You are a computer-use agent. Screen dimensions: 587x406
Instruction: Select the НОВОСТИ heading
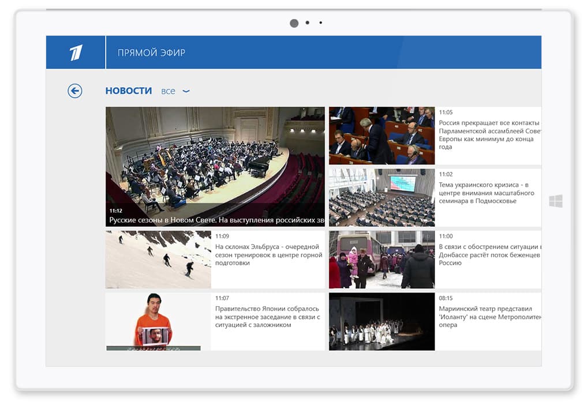[129, 91]
